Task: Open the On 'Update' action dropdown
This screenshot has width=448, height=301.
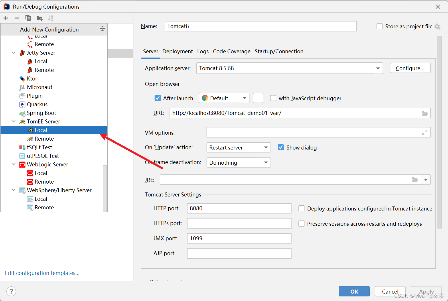Action: [x=238, y=147]
